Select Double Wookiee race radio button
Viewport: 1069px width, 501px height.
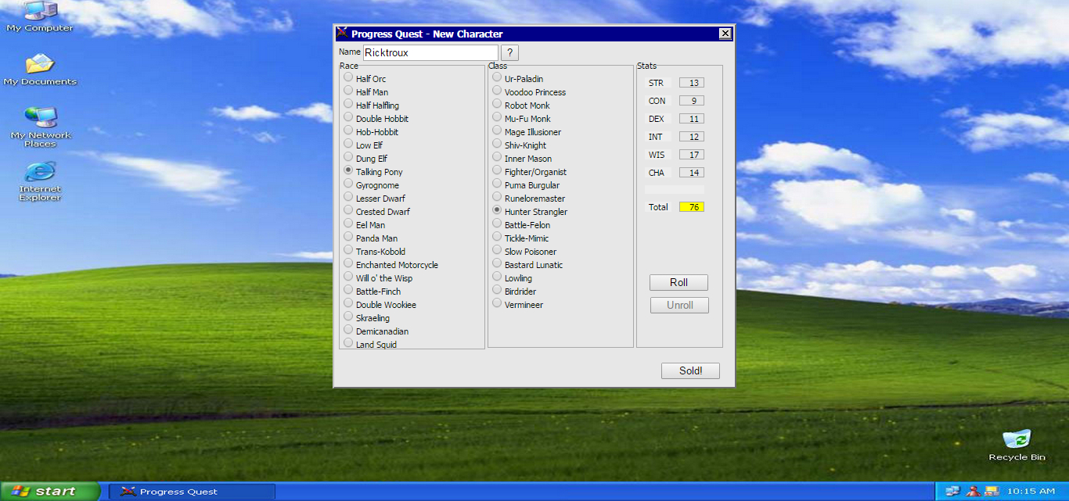click(x=348, y=304)
